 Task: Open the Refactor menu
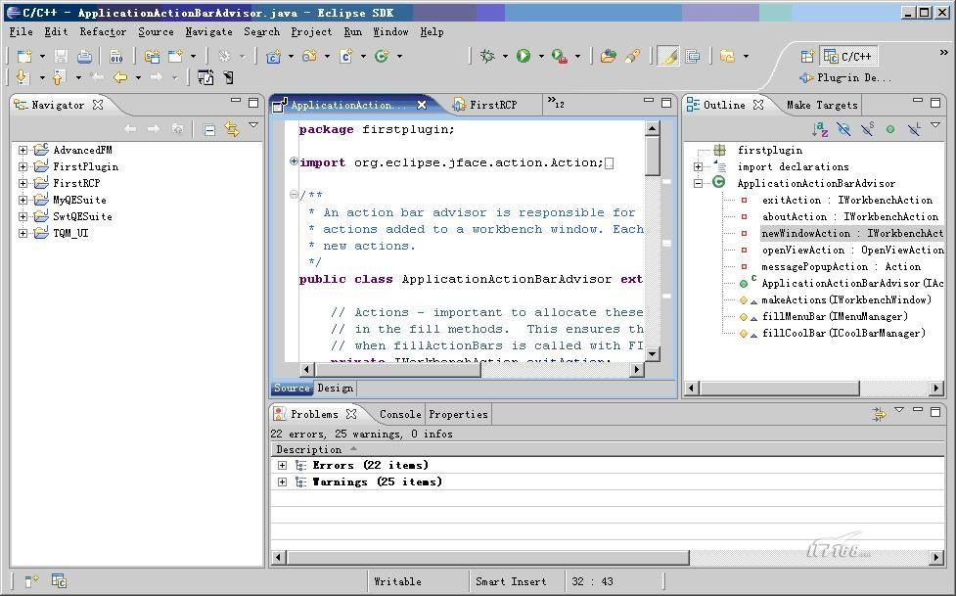[x=103, y=31]
